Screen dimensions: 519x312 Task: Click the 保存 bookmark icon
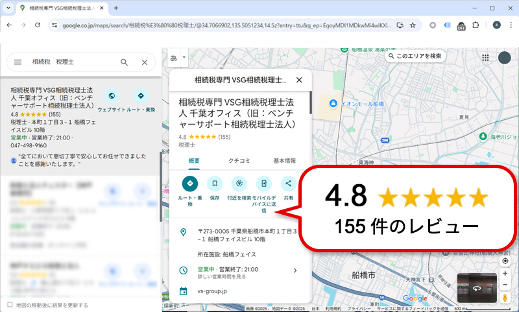(x=215, y=184)
